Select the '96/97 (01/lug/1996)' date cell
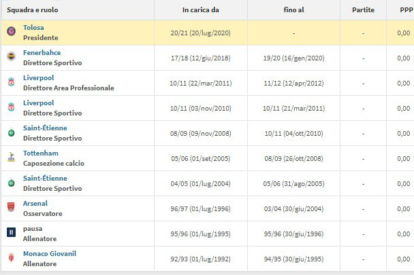This screenshot has height=275, width=414. tap(200, 209)
